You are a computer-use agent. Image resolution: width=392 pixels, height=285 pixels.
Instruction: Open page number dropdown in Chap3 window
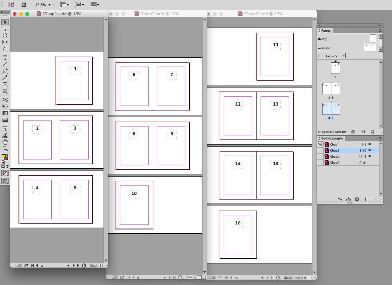262,278
